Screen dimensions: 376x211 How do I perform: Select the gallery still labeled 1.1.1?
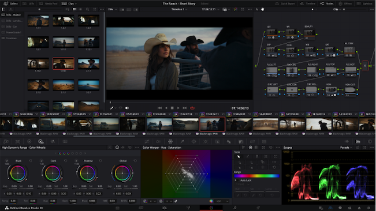pos(38,21)
